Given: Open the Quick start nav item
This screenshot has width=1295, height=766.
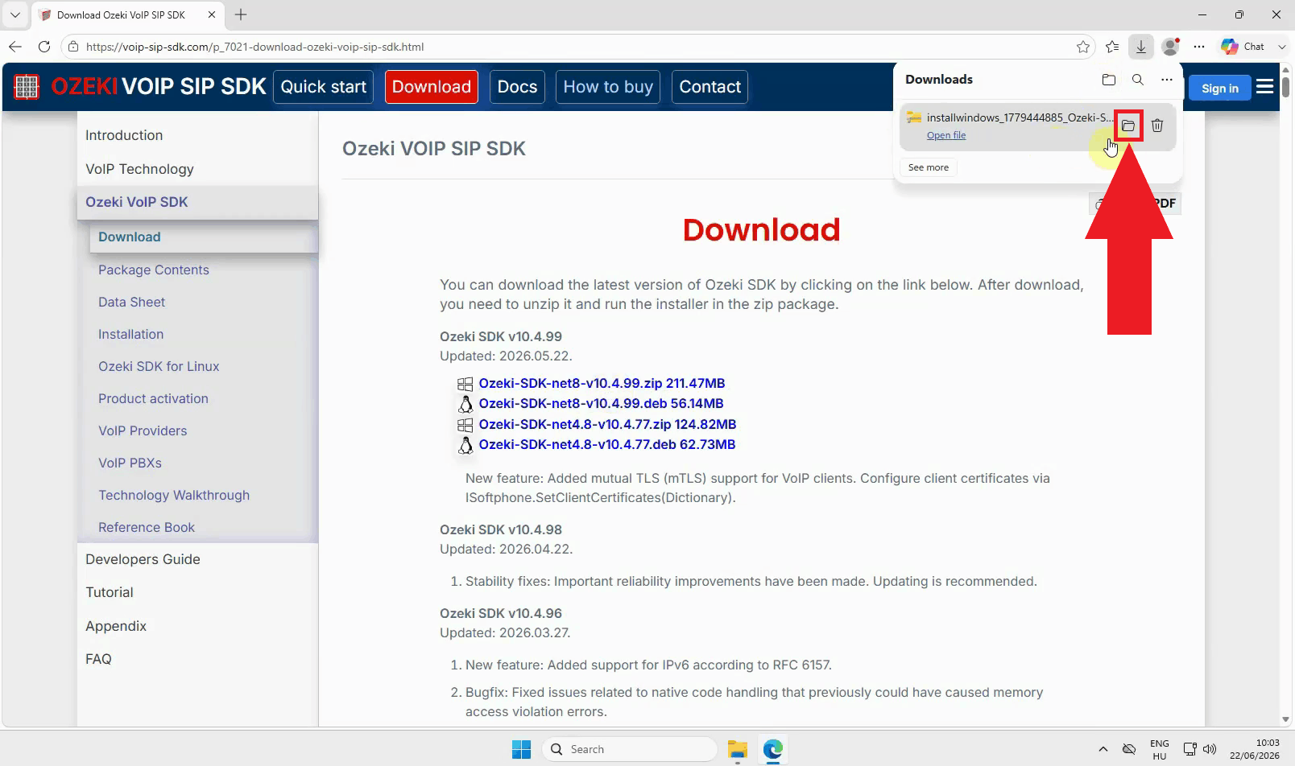Looking at the screenshot, I should 323,87.
